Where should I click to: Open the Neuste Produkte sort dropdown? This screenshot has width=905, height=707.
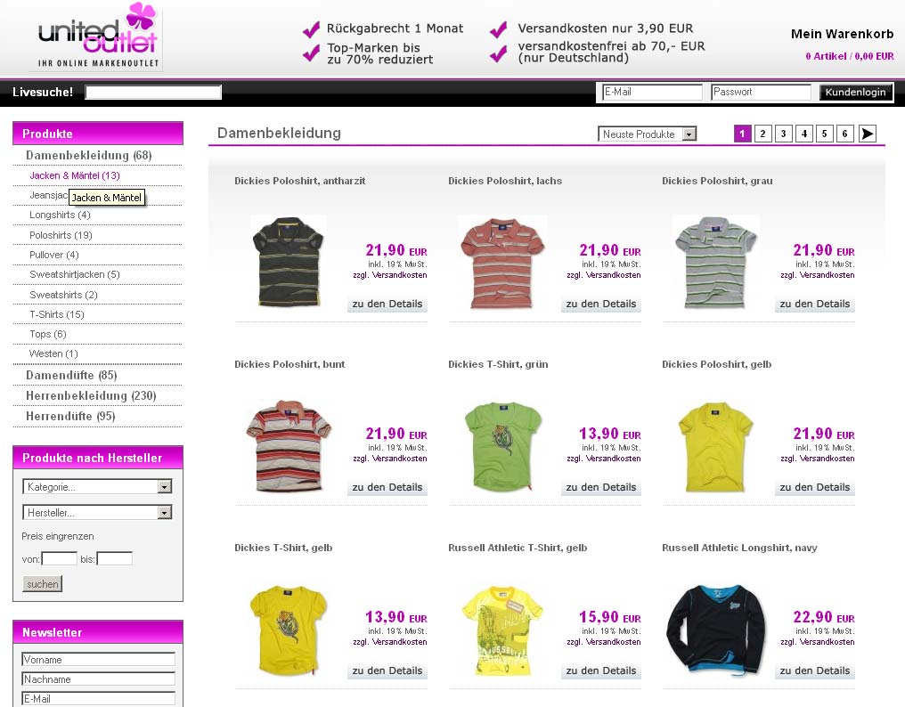click(647, 134)
